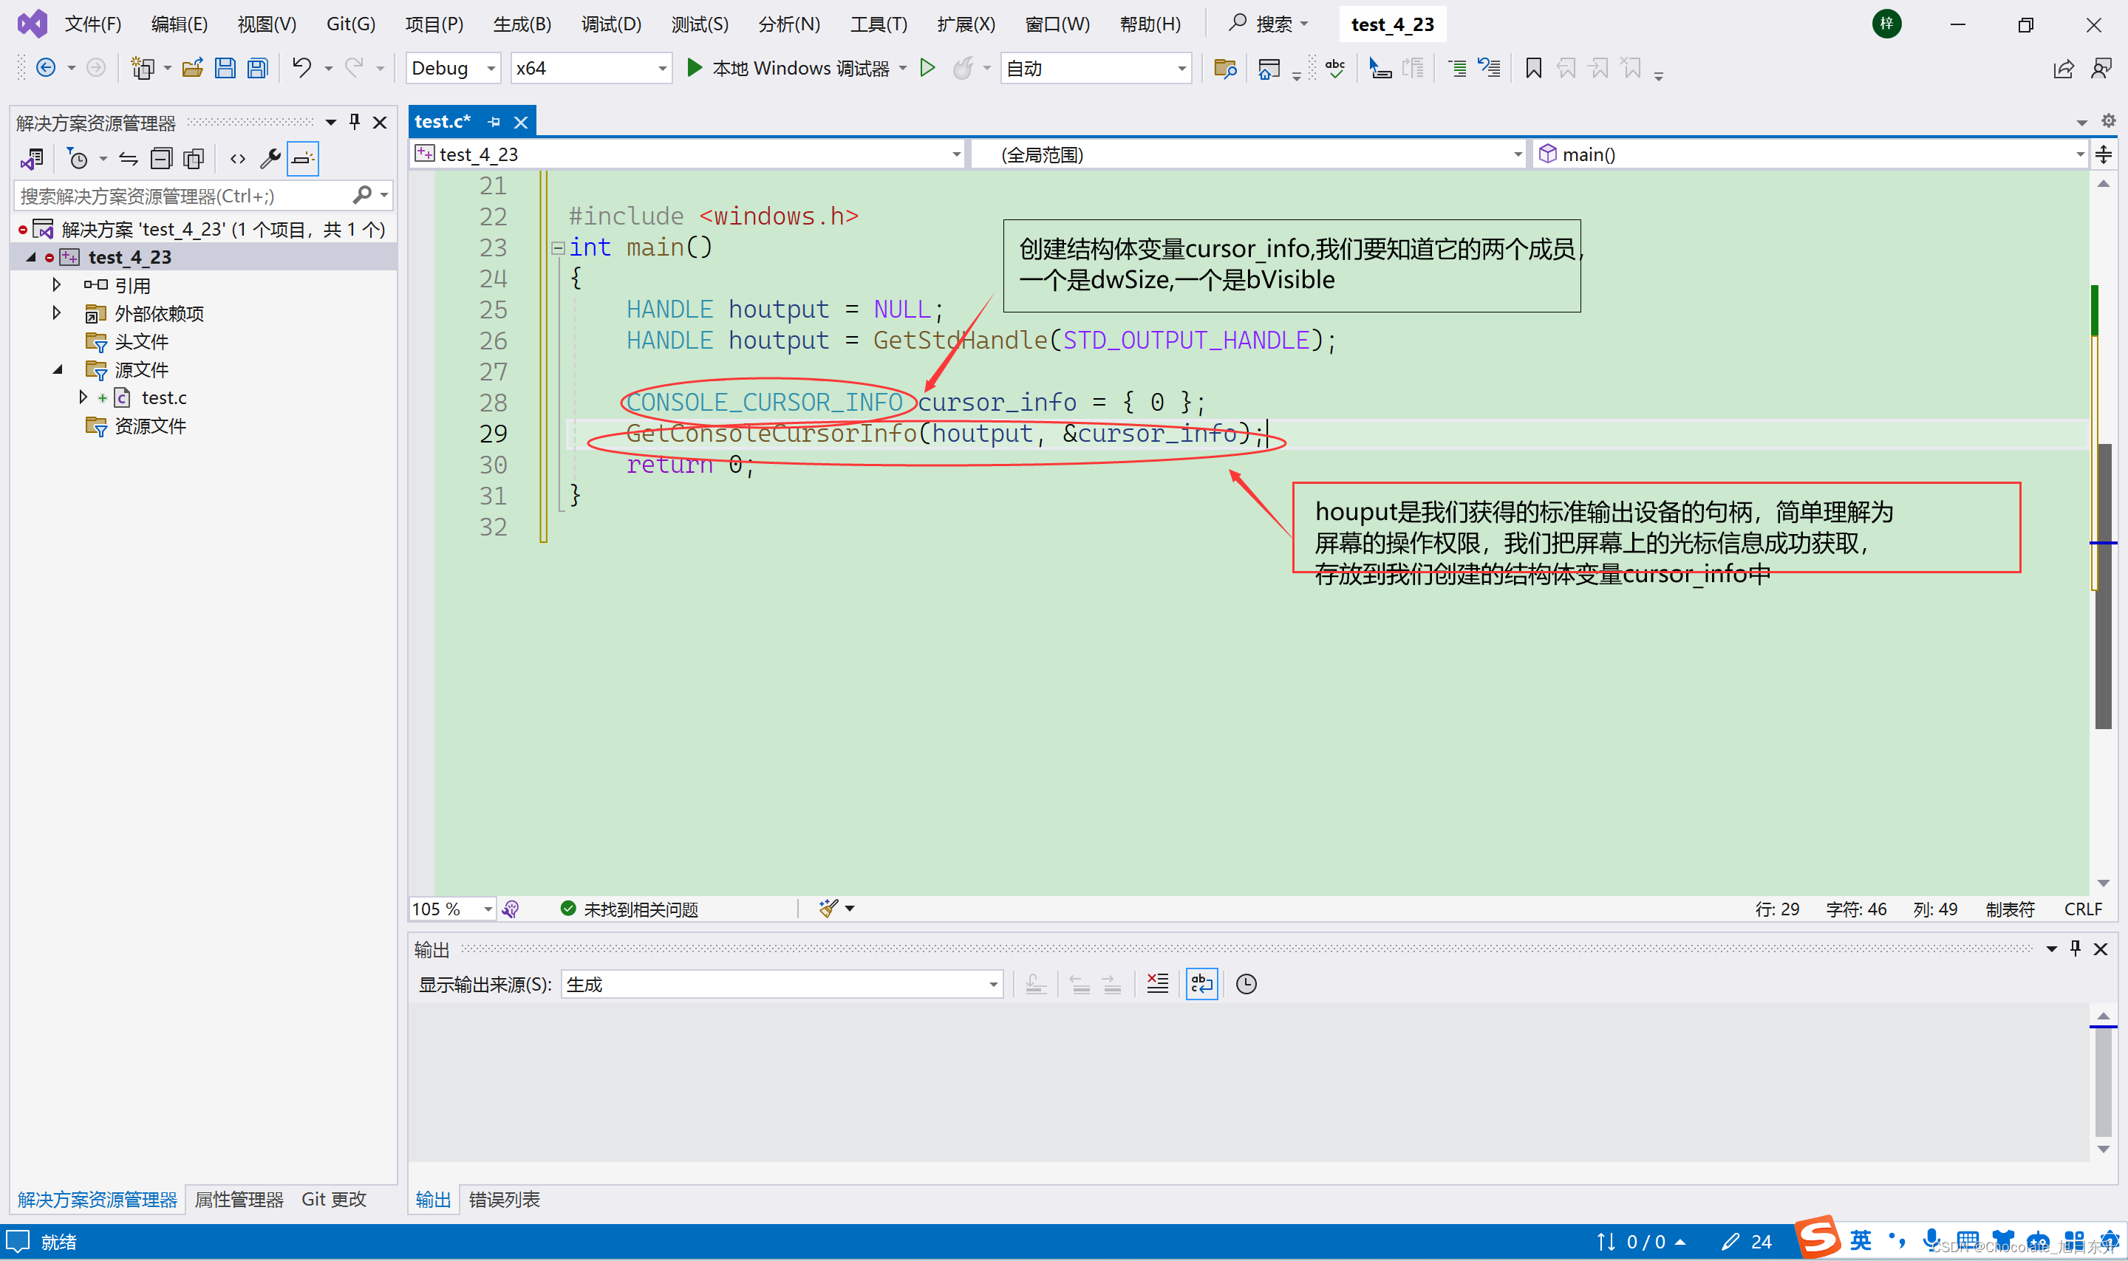Open the test_4_23 project scope dropdown
Image resolution: width=2128 pixels, height=1261 pixels.
click(689, 154)
